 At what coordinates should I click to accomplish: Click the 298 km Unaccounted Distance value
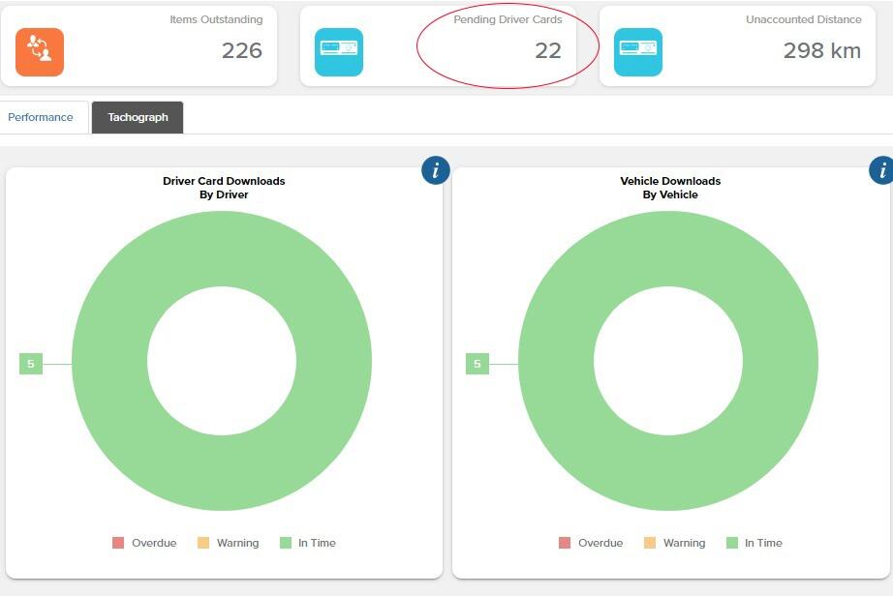click(821, 50)
